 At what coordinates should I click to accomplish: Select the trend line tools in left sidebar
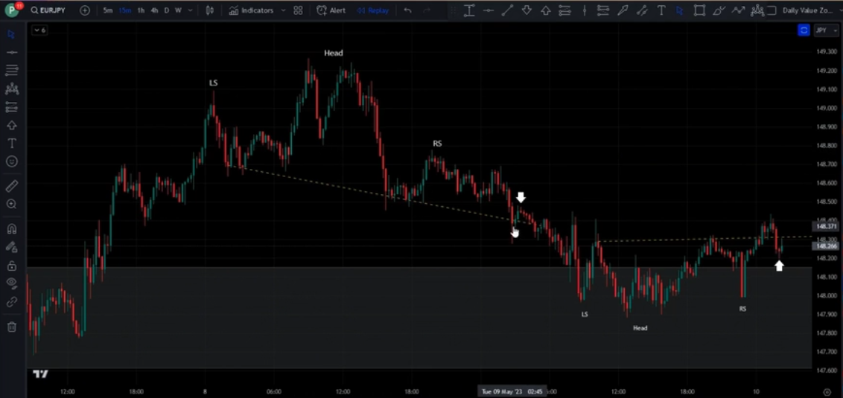click(x=12, y=52)
